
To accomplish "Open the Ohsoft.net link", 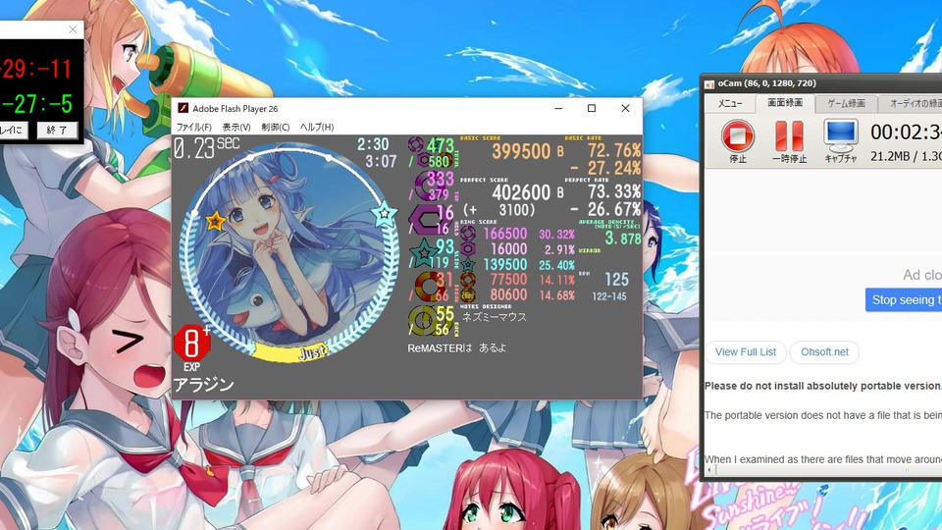I will (x=824, y=352).
